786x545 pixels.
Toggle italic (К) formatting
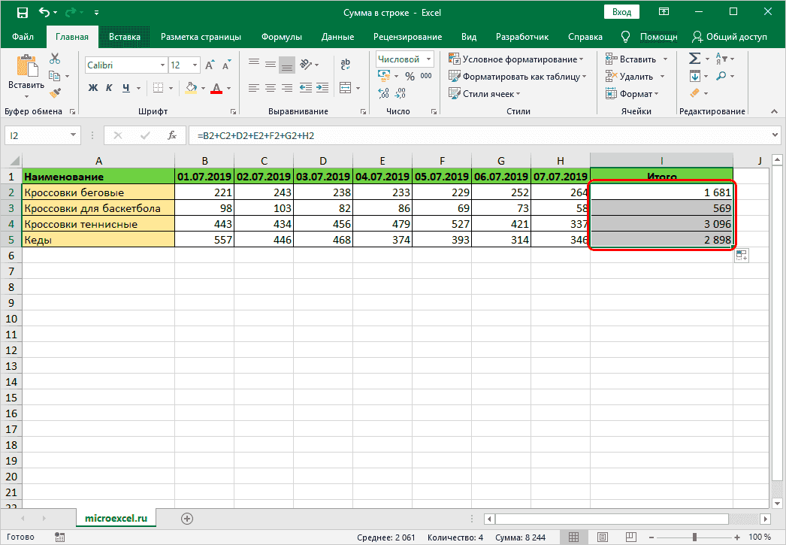click(x=110, y=88)
